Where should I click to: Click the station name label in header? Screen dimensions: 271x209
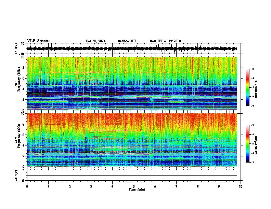tap(127, 41)
